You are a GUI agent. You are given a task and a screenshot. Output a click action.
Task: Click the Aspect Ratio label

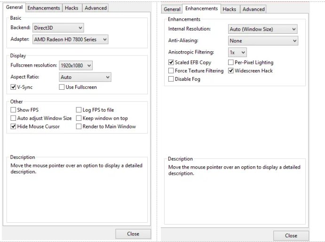pyautogui.click(x=24, y=77)
